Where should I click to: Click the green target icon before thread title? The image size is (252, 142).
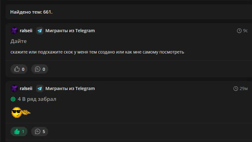tap(13, 99)
